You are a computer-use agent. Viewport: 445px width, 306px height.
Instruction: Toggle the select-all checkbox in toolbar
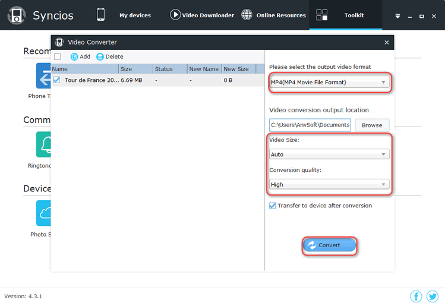58,56
